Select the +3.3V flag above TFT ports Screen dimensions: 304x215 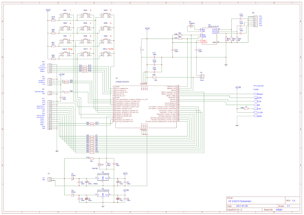coord(237,88)
